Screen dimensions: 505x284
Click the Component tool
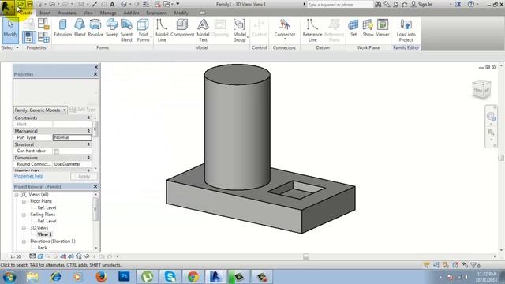tap(182, 28)
